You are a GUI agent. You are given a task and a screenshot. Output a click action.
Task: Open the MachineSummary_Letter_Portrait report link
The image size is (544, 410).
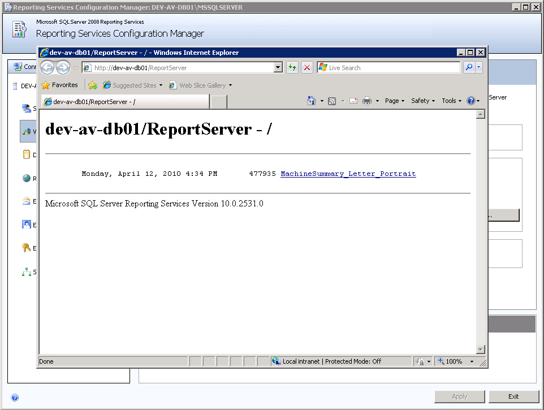tap(348, 174)
